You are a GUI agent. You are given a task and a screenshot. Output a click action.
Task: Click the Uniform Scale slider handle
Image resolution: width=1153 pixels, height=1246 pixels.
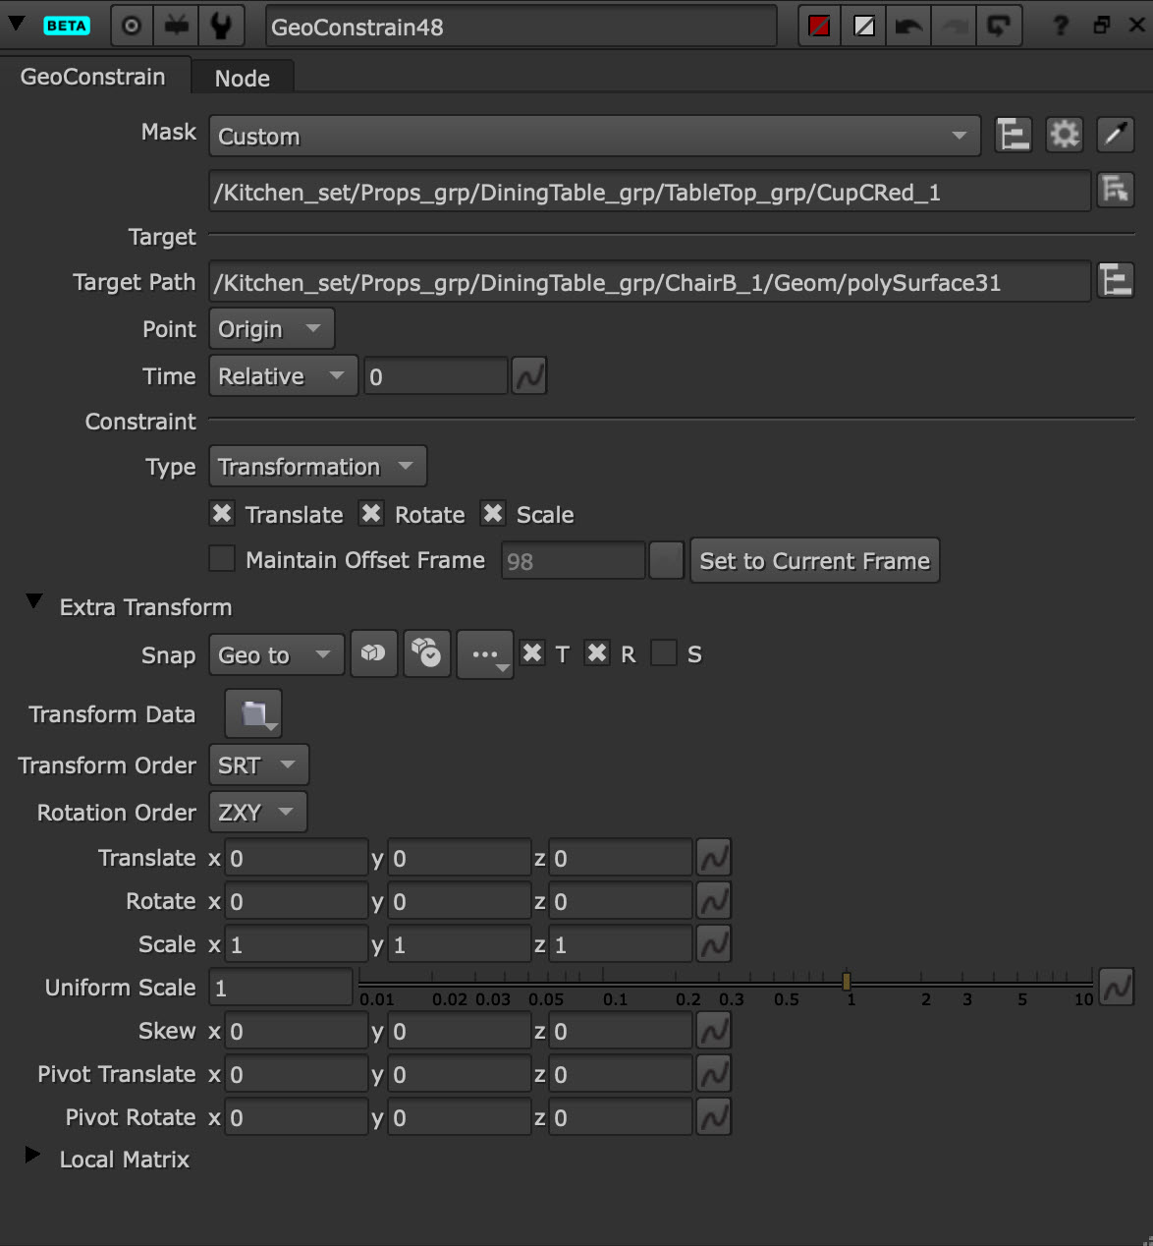pyautogui.click(x=847, y=981)
